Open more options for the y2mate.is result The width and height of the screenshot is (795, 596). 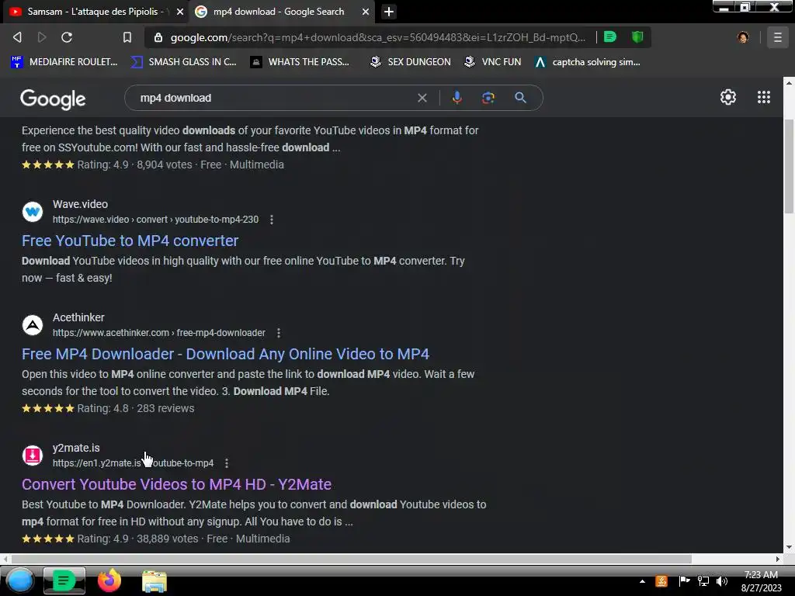click(227, 463)
